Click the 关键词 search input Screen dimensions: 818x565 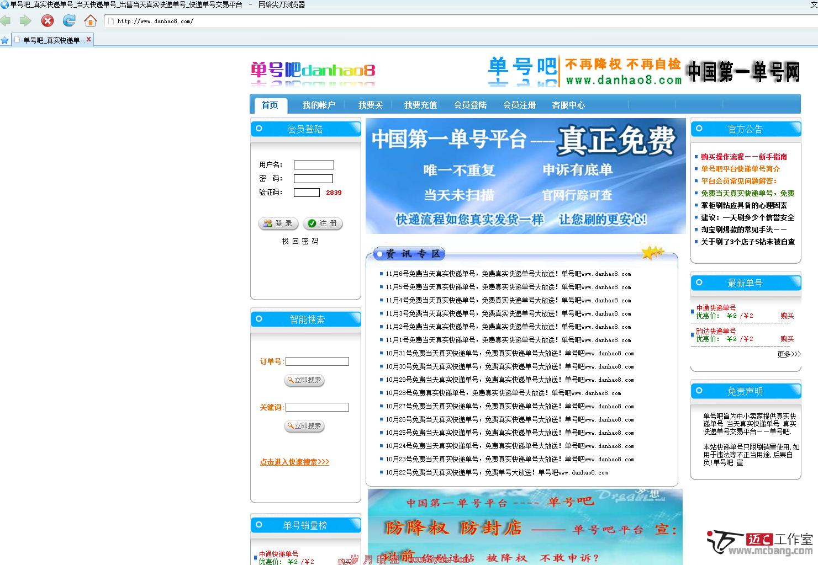pyautogui.click(x=317, y=407)
